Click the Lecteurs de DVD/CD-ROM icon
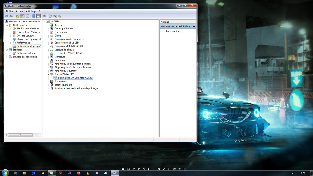Viewport: 313px width, 176px height. (52, 53)
